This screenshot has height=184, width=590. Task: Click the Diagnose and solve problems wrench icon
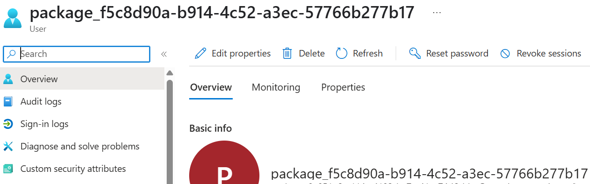8,146
